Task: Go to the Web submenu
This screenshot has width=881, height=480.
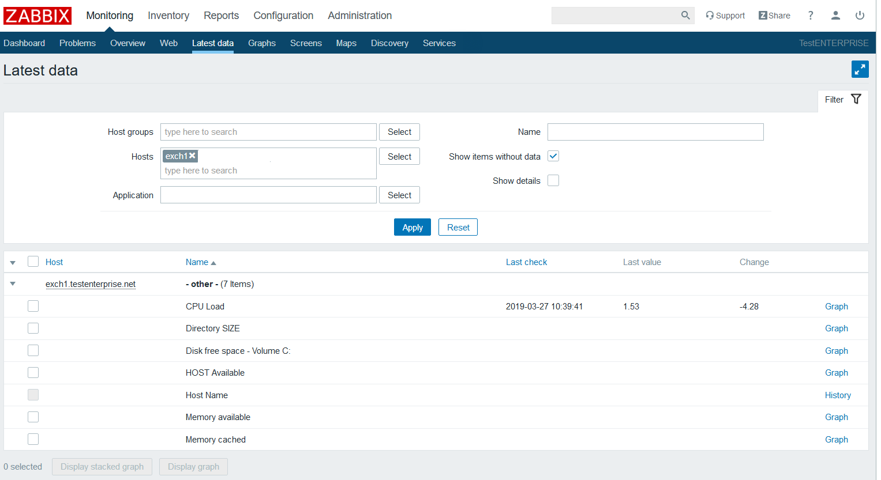Action: pos(168,43)
